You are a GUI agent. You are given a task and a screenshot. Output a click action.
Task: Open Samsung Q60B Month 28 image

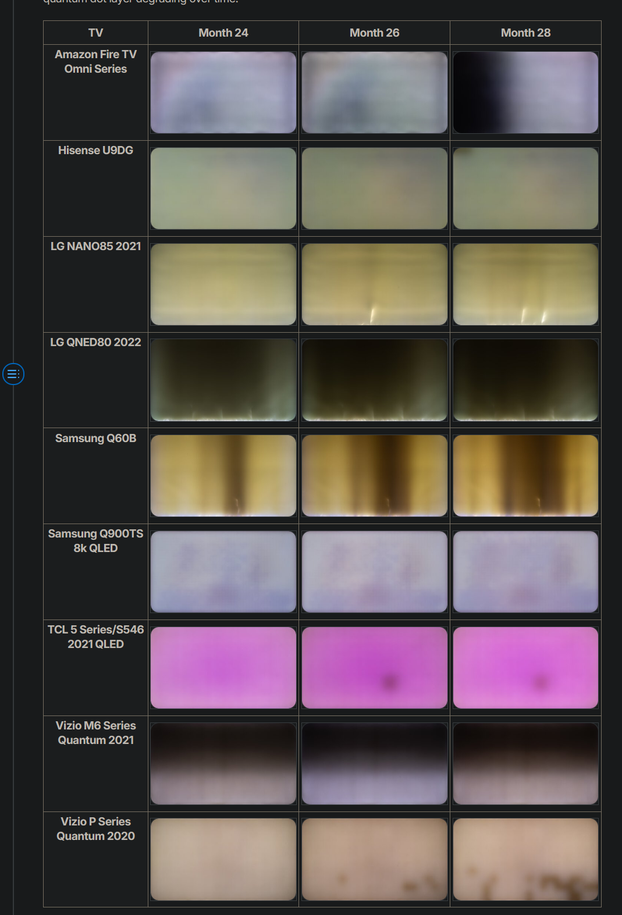(525, 476)
